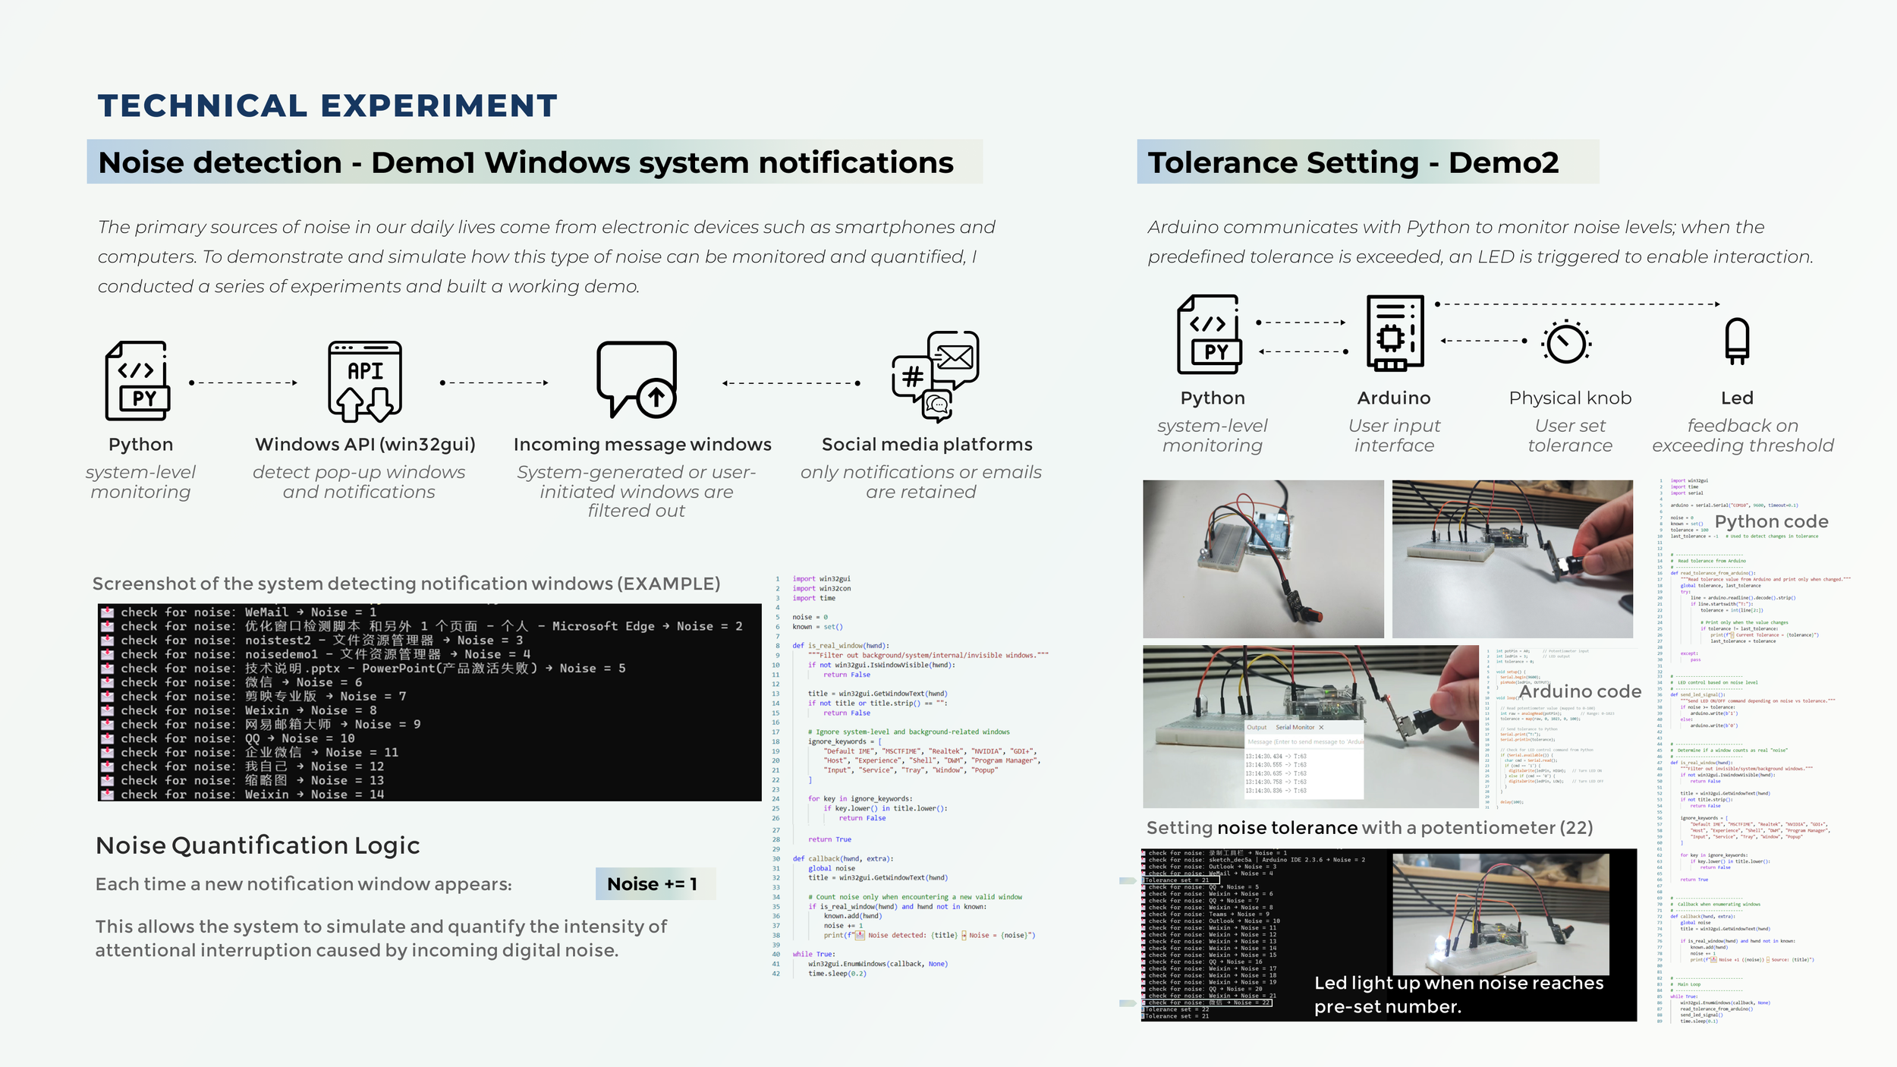
Task: Click the terminal screenshot with noise check output
Action: coord(429,702)
